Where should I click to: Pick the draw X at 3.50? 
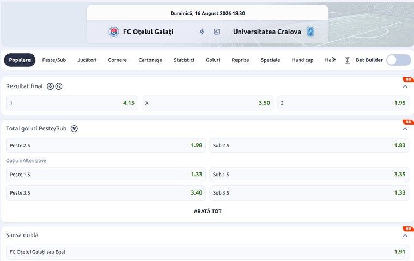coord(208,103)
